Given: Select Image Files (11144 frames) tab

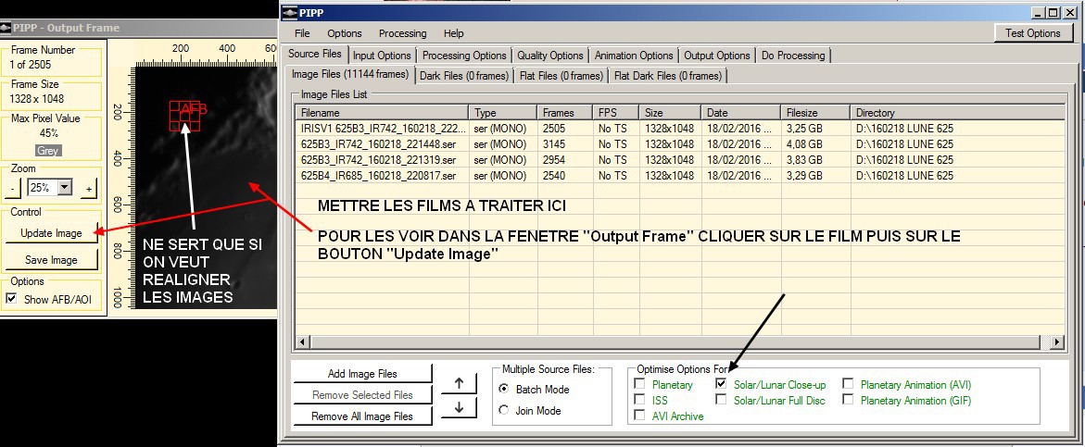Looking at the screenshot, I should pyautogui.click(x=350, y=75).
